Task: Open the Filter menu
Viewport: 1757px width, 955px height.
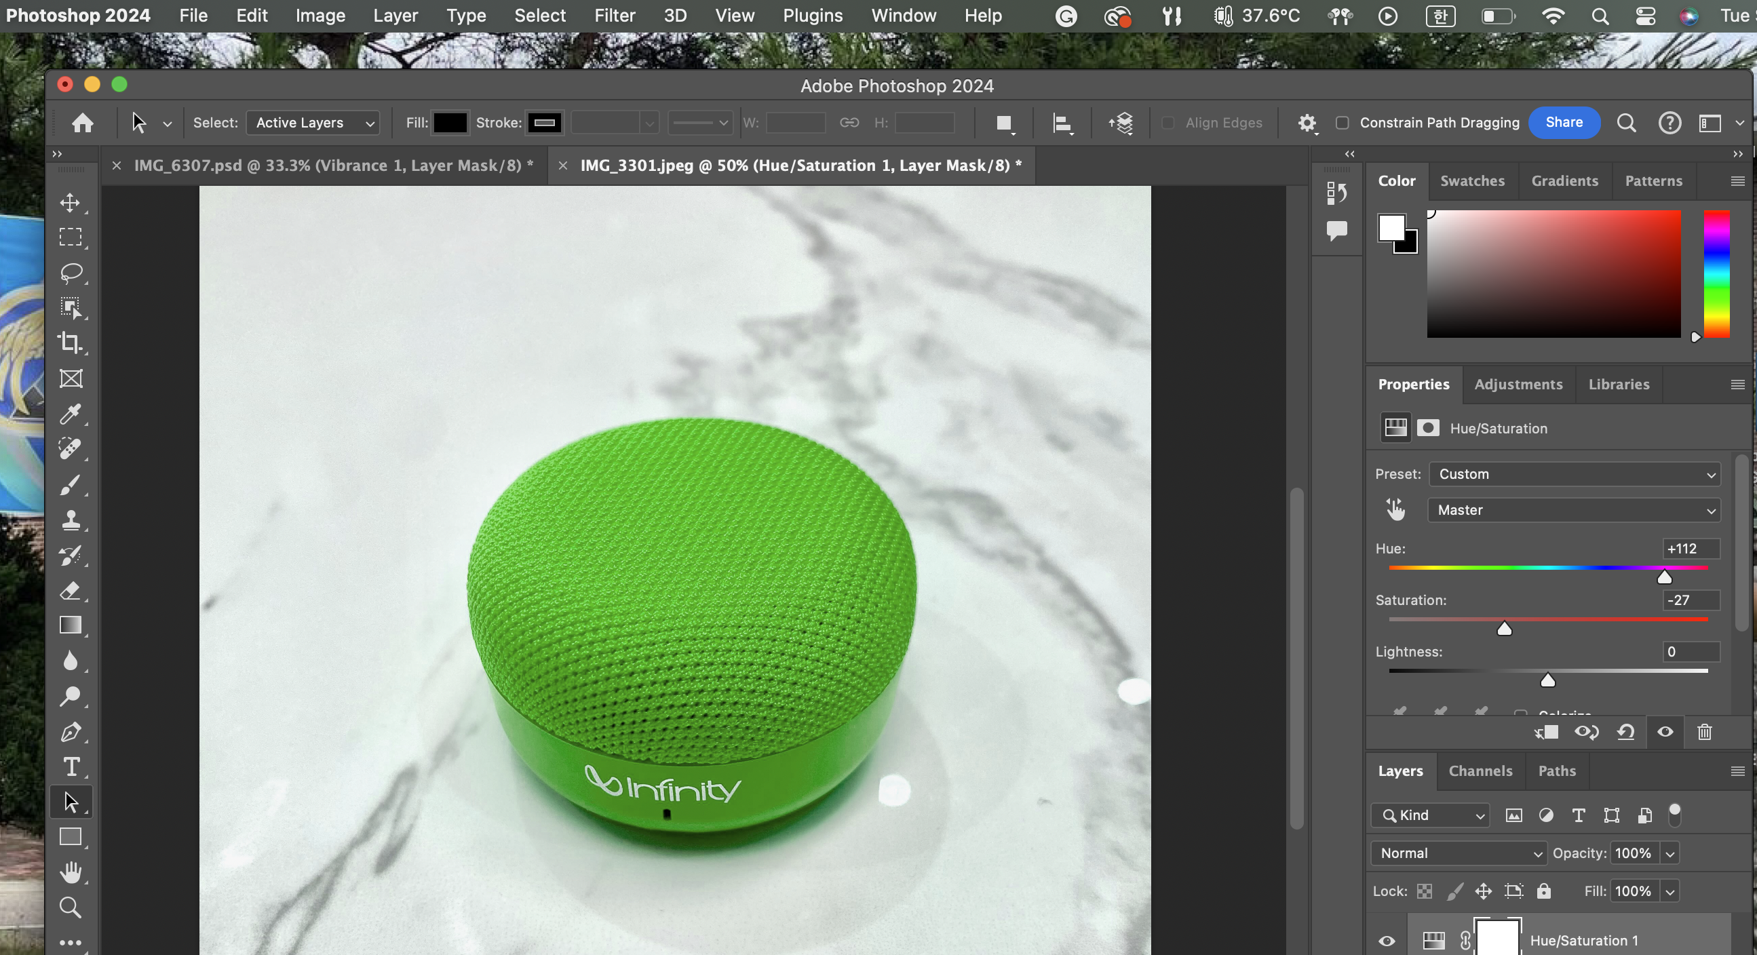Action: [x=614, y=16]
